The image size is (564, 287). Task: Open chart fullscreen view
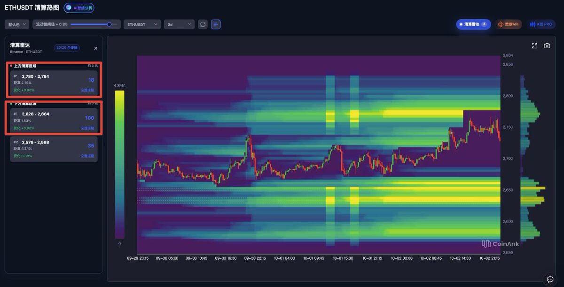pyautogui.click(x=534, y=45)
